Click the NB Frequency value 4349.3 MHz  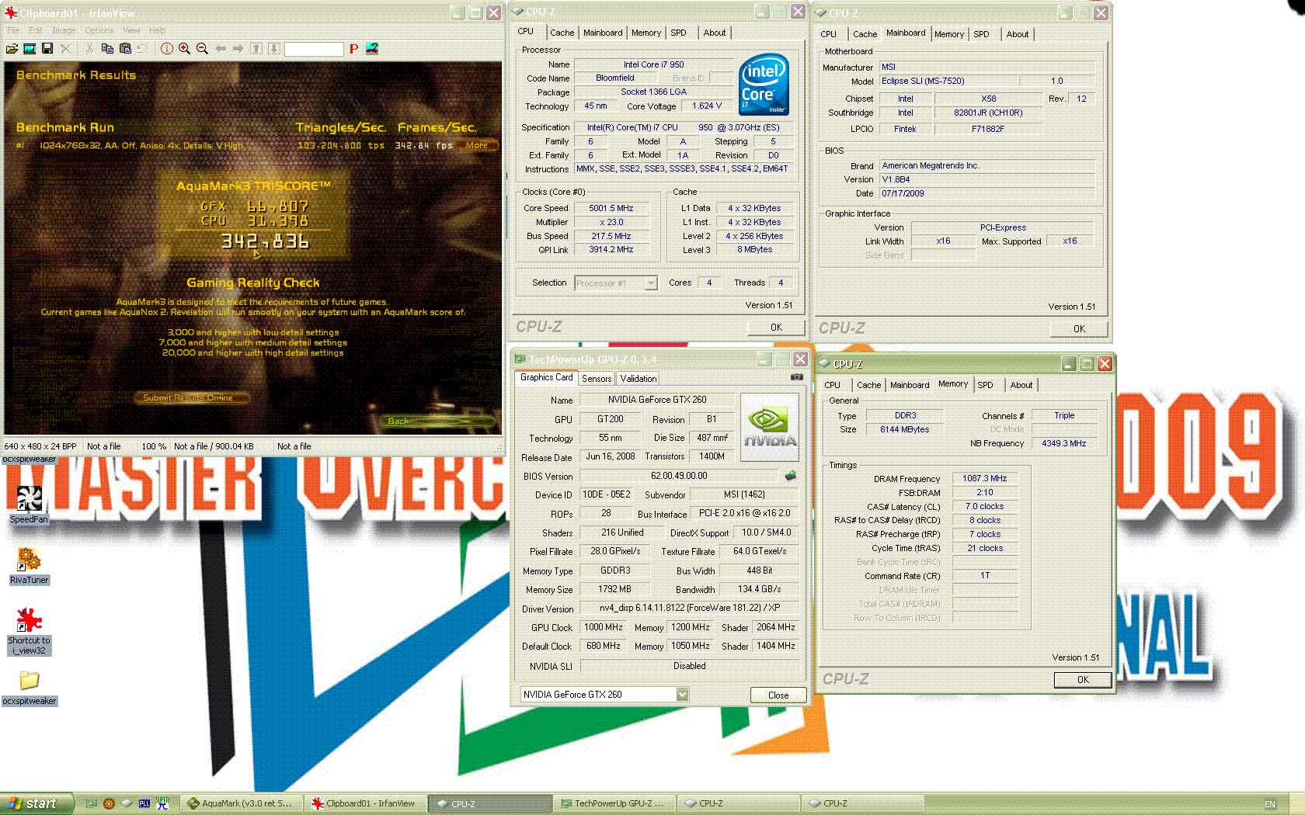click(x=1064, y=443)
